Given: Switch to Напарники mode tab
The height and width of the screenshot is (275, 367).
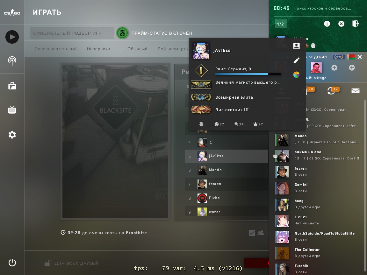Looking at the screenshot, I should [98, 49].
